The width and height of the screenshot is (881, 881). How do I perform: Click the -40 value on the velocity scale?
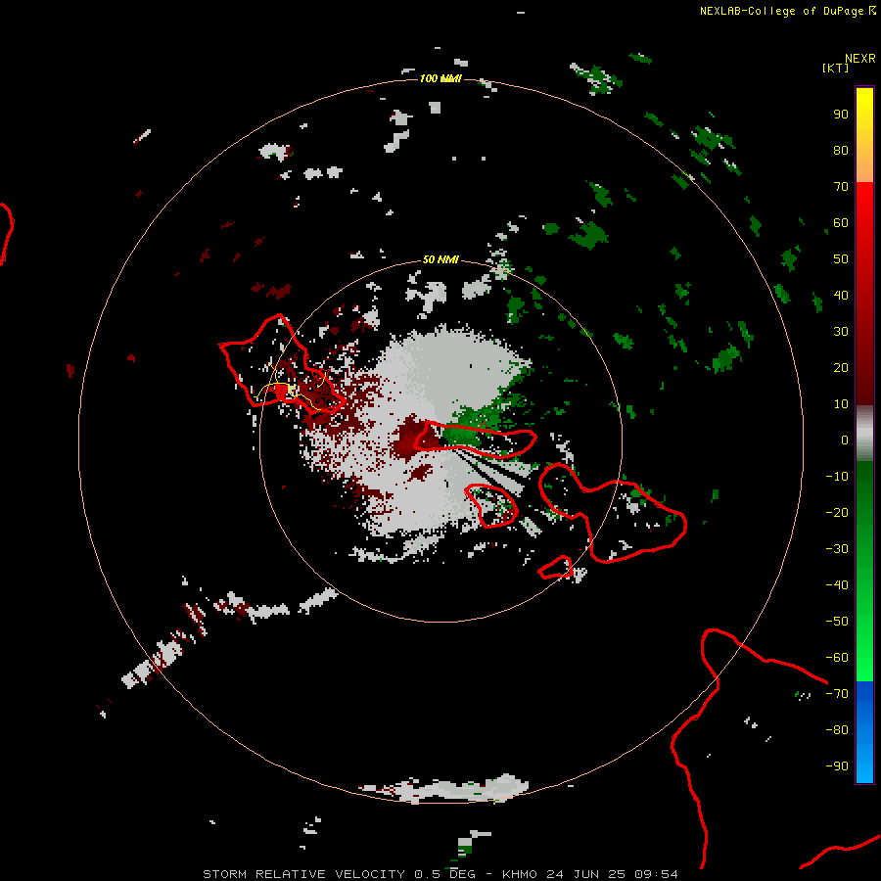(x=837, y=585)
